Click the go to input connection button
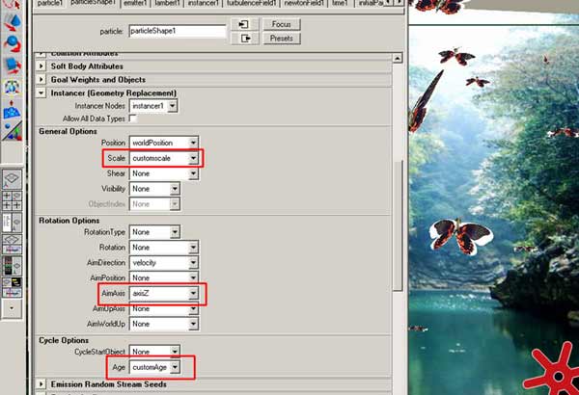The height and width of the screenshot is (395, 579). tap(245, 24)
